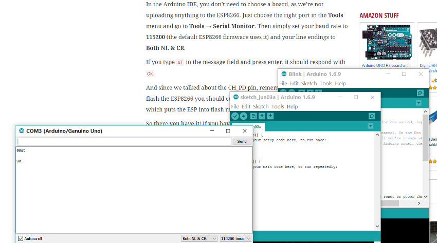Viewport: 437px width, 243px height.
Task: Click scroll up arrow in Blink editor
Action: 425,111
